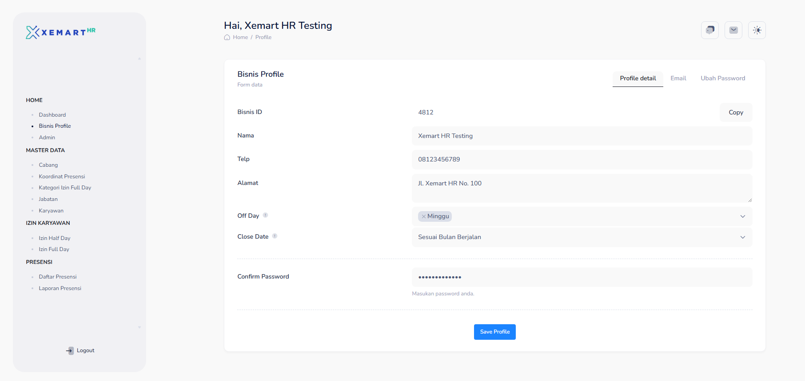This screenshot has width=805, height=381.
Task: Click the Logout arrow icon
Action: click(x=70, y=350)
